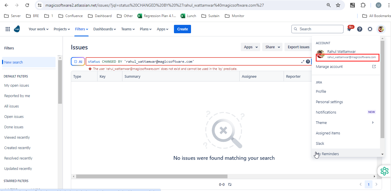Expand the Share dropdown
Viewport: 391px width, 191px height.
[x=272, y=47]
